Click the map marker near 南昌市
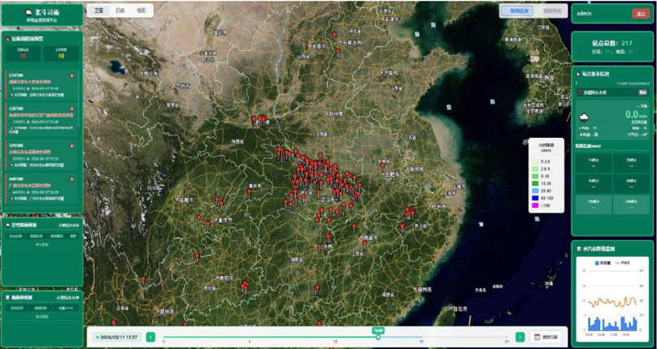This screenshot has height=349, width=657. (x=364, y=243)
